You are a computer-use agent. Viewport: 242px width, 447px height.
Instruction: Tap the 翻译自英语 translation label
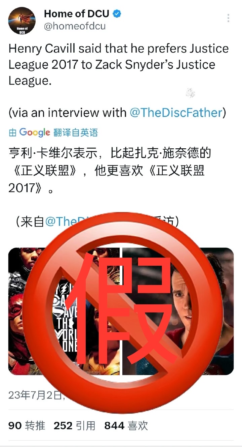pos(75,132)
